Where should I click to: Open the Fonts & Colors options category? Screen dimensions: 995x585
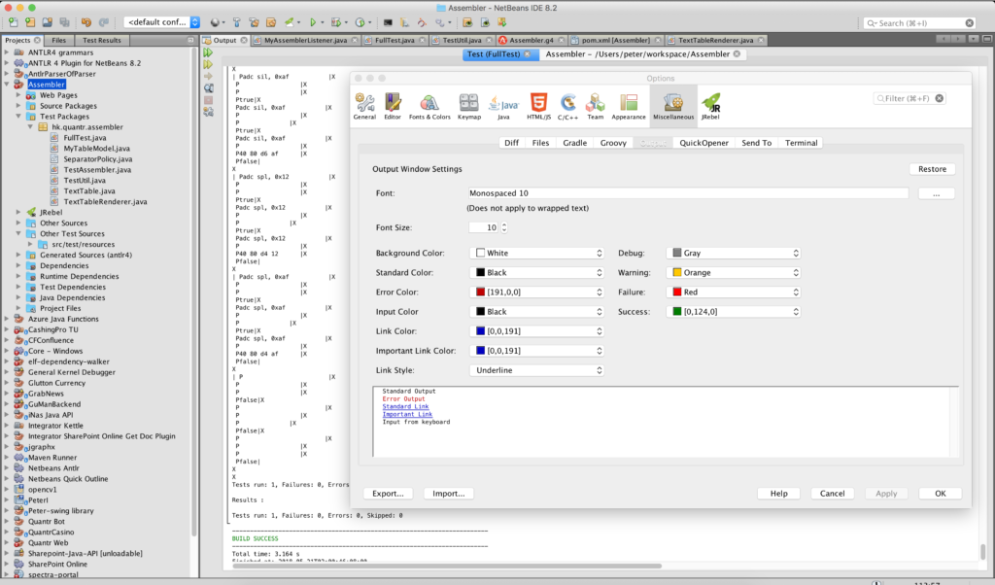click(x=429, y=106)
